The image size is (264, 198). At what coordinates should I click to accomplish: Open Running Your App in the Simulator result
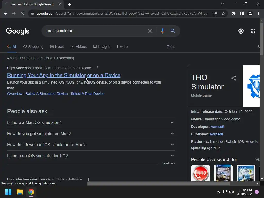click(64, 75)
